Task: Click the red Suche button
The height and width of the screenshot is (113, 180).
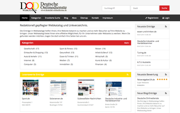Action: click(x=164, y=8)
